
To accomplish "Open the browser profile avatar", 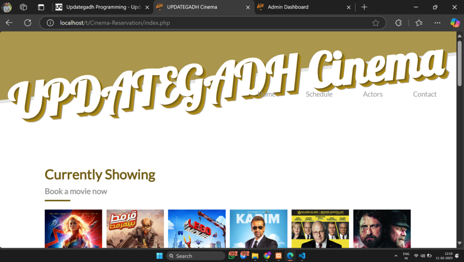I will point(6,7).
